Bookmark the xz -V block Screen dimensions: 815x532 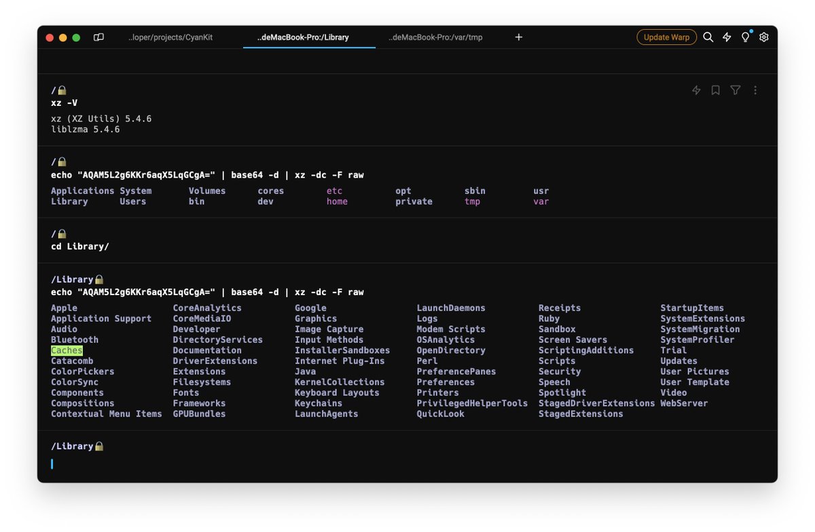click(x=715, y=90)
